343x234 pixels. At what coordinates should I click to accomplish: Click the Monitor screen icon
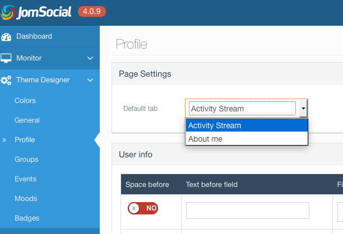(x=6, y=58)
